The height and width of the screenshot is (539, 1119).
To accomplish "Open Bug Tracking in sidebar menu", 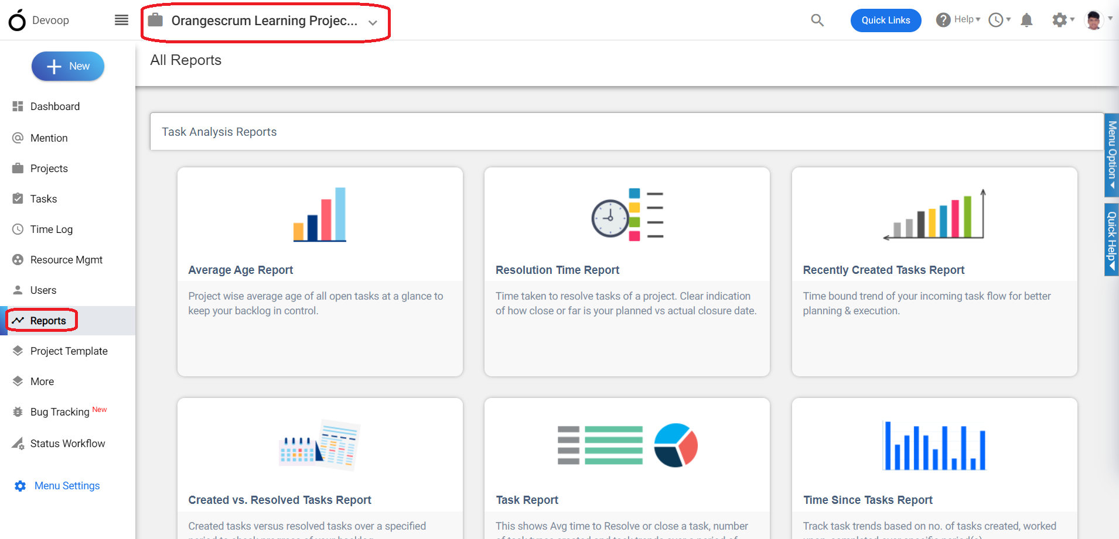I will (60, 412).
